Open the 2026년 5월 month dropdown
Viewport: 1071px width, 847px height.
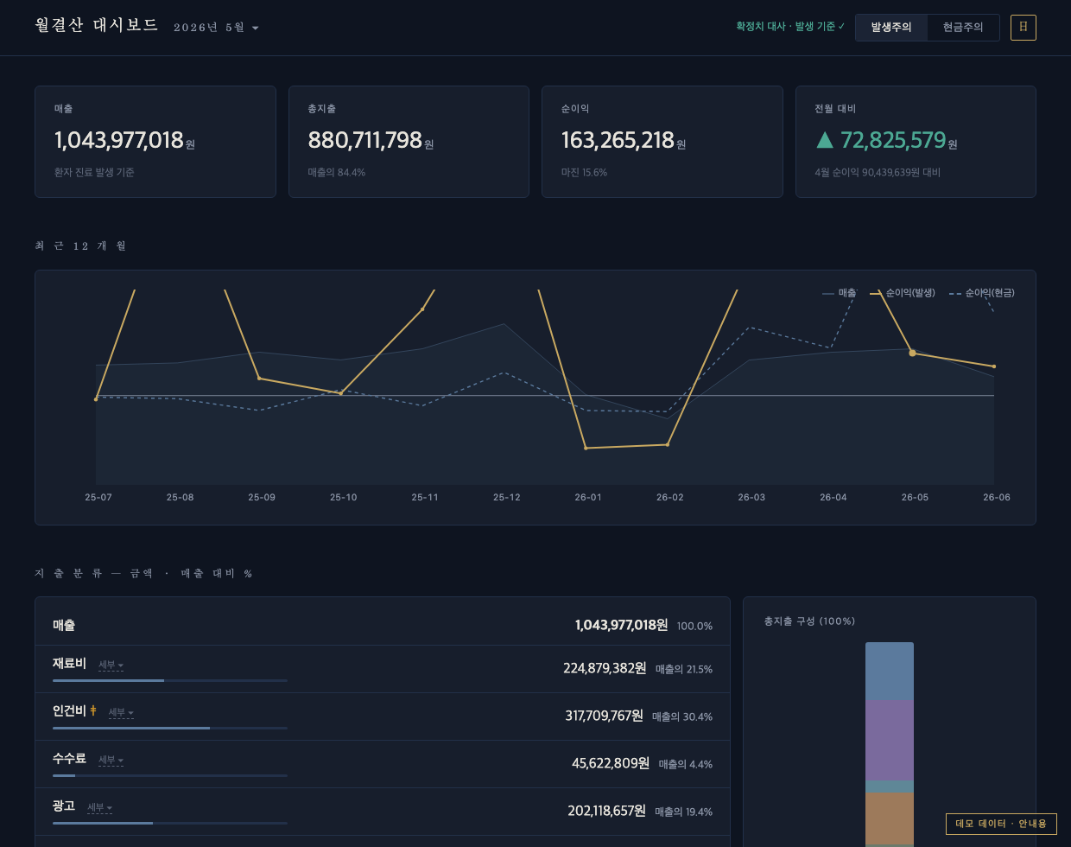tap(216, 28)
